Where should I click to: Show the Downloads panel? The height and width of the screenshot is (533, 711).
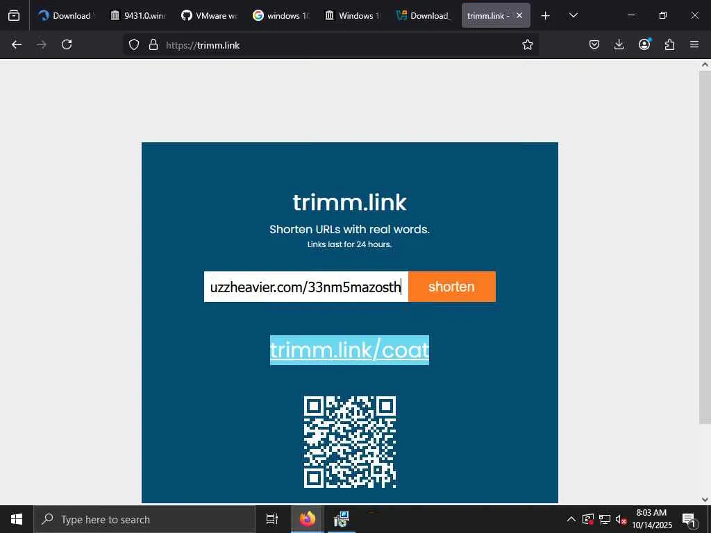619,44
